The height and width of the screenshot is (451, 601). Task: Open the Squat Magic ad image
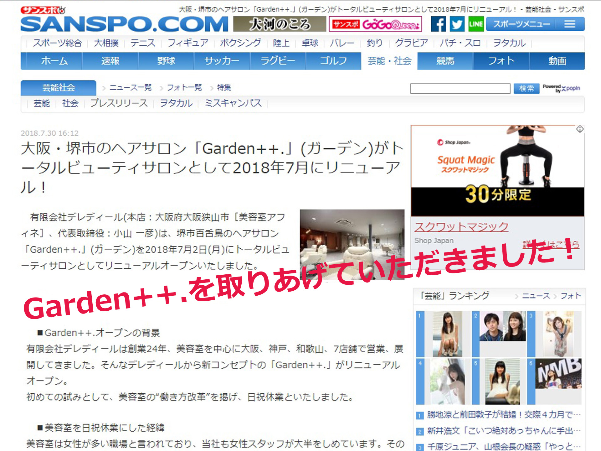pyautogui.click(x=497, y=171)
